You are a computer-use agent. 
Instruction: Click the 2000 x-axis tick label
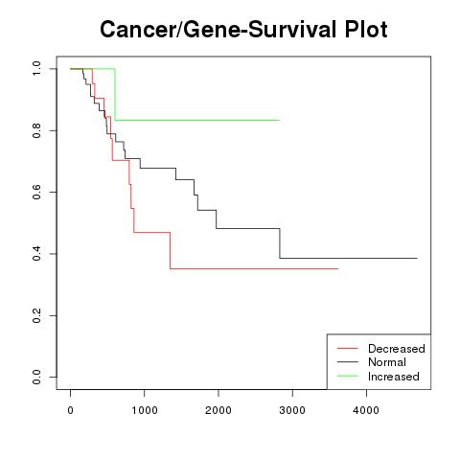tap(218, 410)
